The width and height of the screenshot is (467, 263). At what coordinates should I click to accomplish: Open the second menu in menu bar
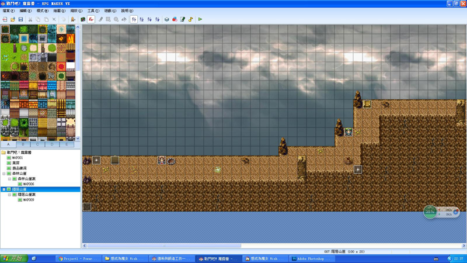[x=25, y=11]
